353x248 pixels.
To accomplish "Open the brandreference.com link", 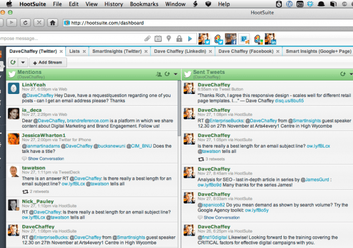I will pyautogui.click(x=88, y=120).
